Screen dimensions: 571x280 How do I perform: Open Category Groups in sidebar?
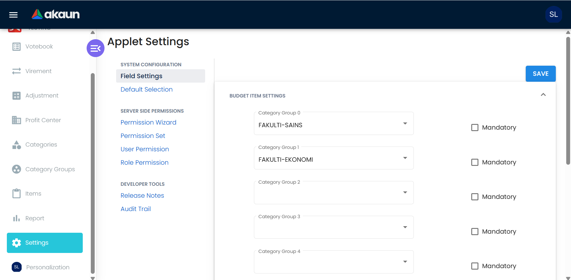50,169
